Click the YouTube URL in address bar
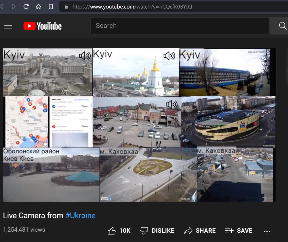The image size is (288, 242). 132,7
